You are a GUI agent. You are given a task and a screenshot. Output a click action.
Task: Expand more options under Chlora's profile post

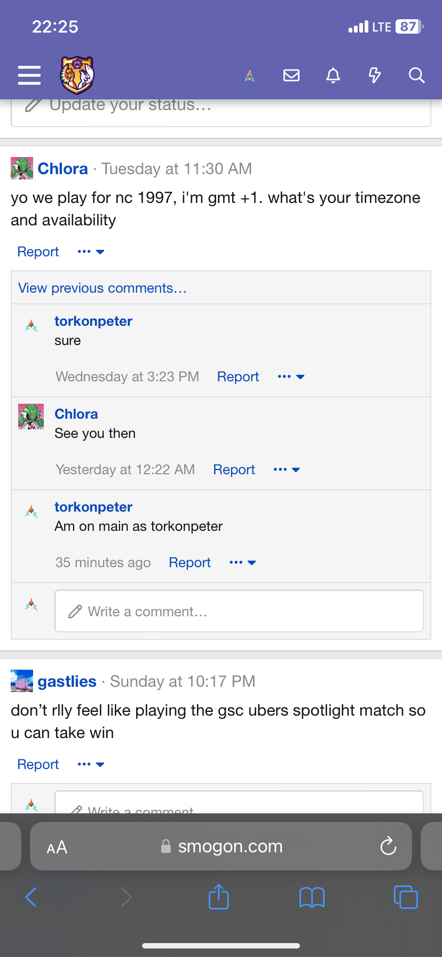(91, 252)
